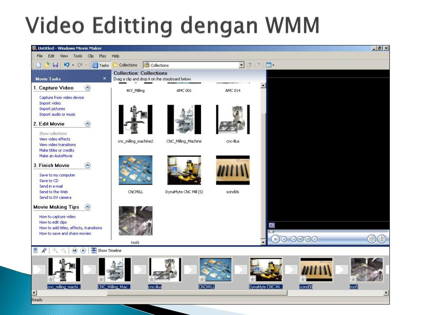Select the DynaMyte CNC Mill (S) thumbnail

coord(184,170)
